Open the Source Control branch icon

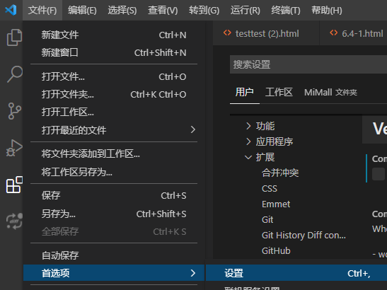(x=15, y=111)
